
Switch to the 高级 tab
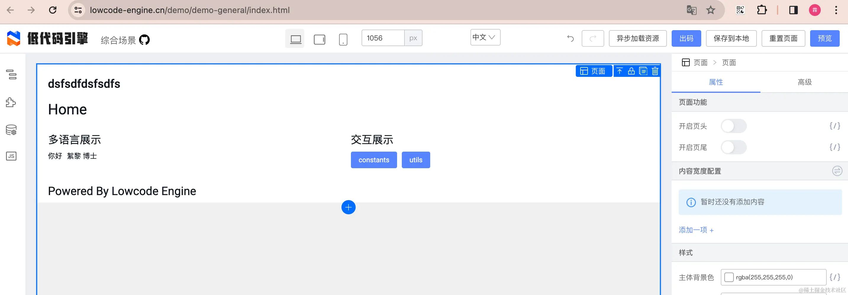804,82
